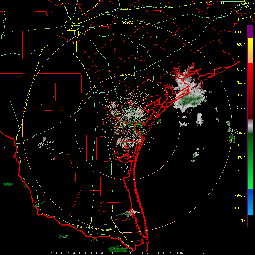Click the yellow-orange segment of the color bar
The height and width of the screenshot is (255, 255).
[x=250, y=50]
